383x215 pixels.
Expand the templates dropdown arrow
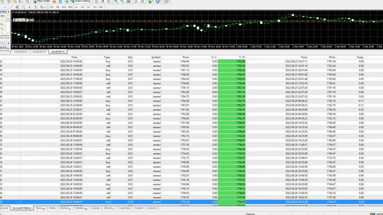click(x=169, y=1)
